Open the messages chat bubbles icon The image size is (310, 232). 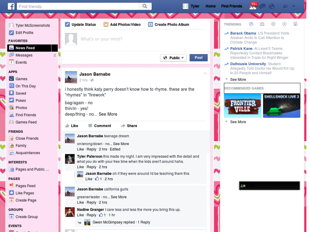[262, 7]
